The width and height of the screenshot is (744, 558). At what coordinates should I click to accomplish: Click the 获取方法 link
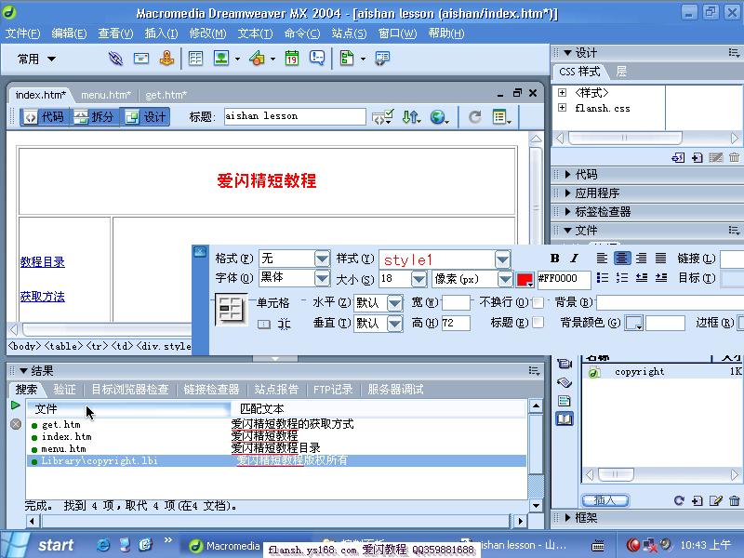coord(43,297)
